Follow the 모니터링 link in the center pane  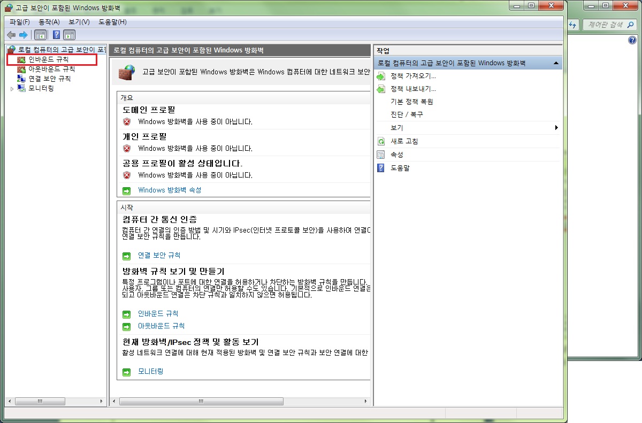click(150, 371)
